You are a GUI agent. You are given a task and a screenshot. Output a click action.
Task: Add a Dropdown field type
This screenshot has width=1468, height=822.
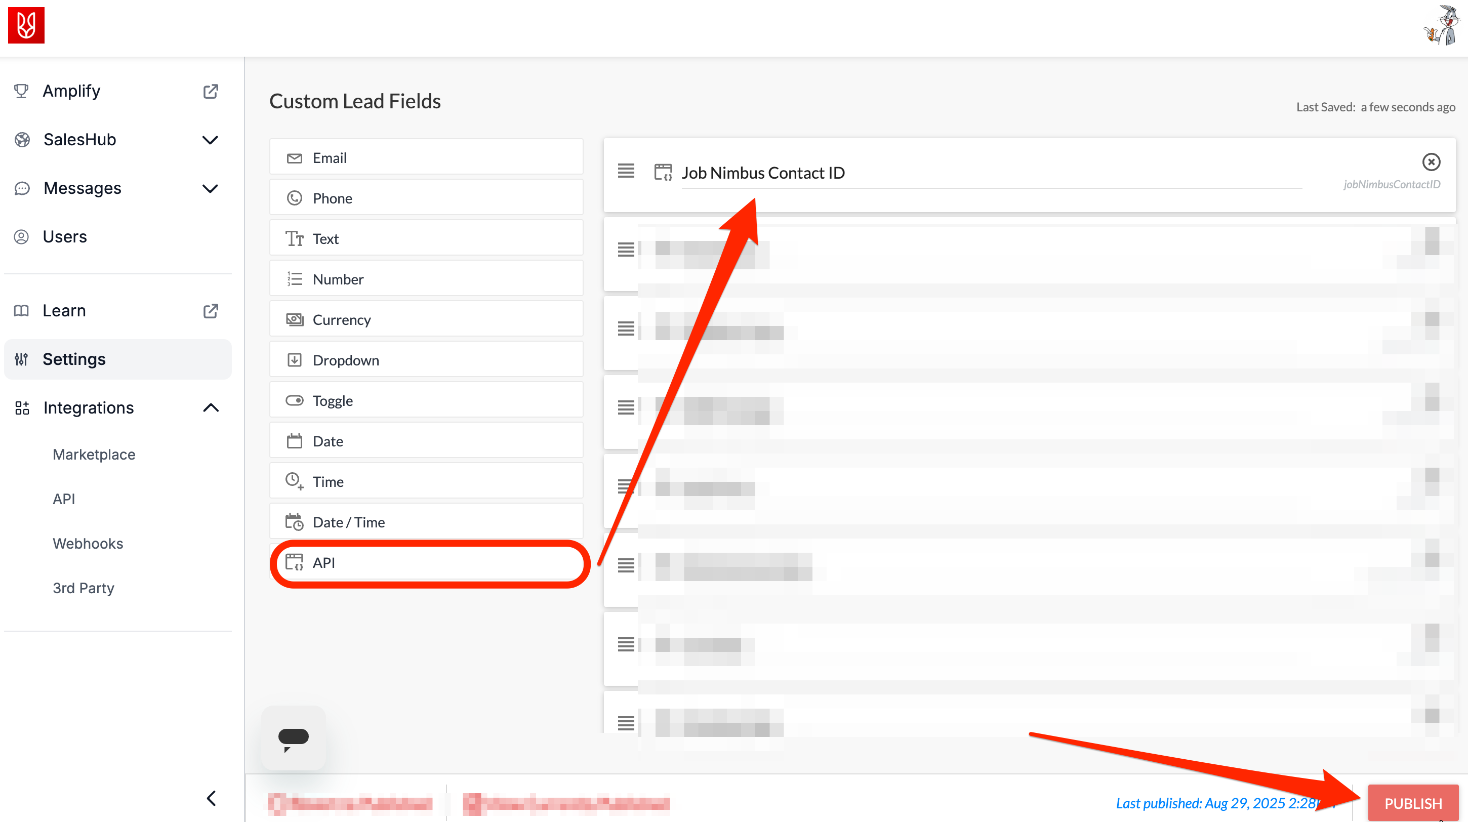pyautogui.click(x=426, y=360)
